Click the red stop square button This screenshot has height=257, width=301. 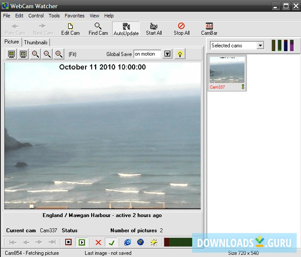coord(68,242)
